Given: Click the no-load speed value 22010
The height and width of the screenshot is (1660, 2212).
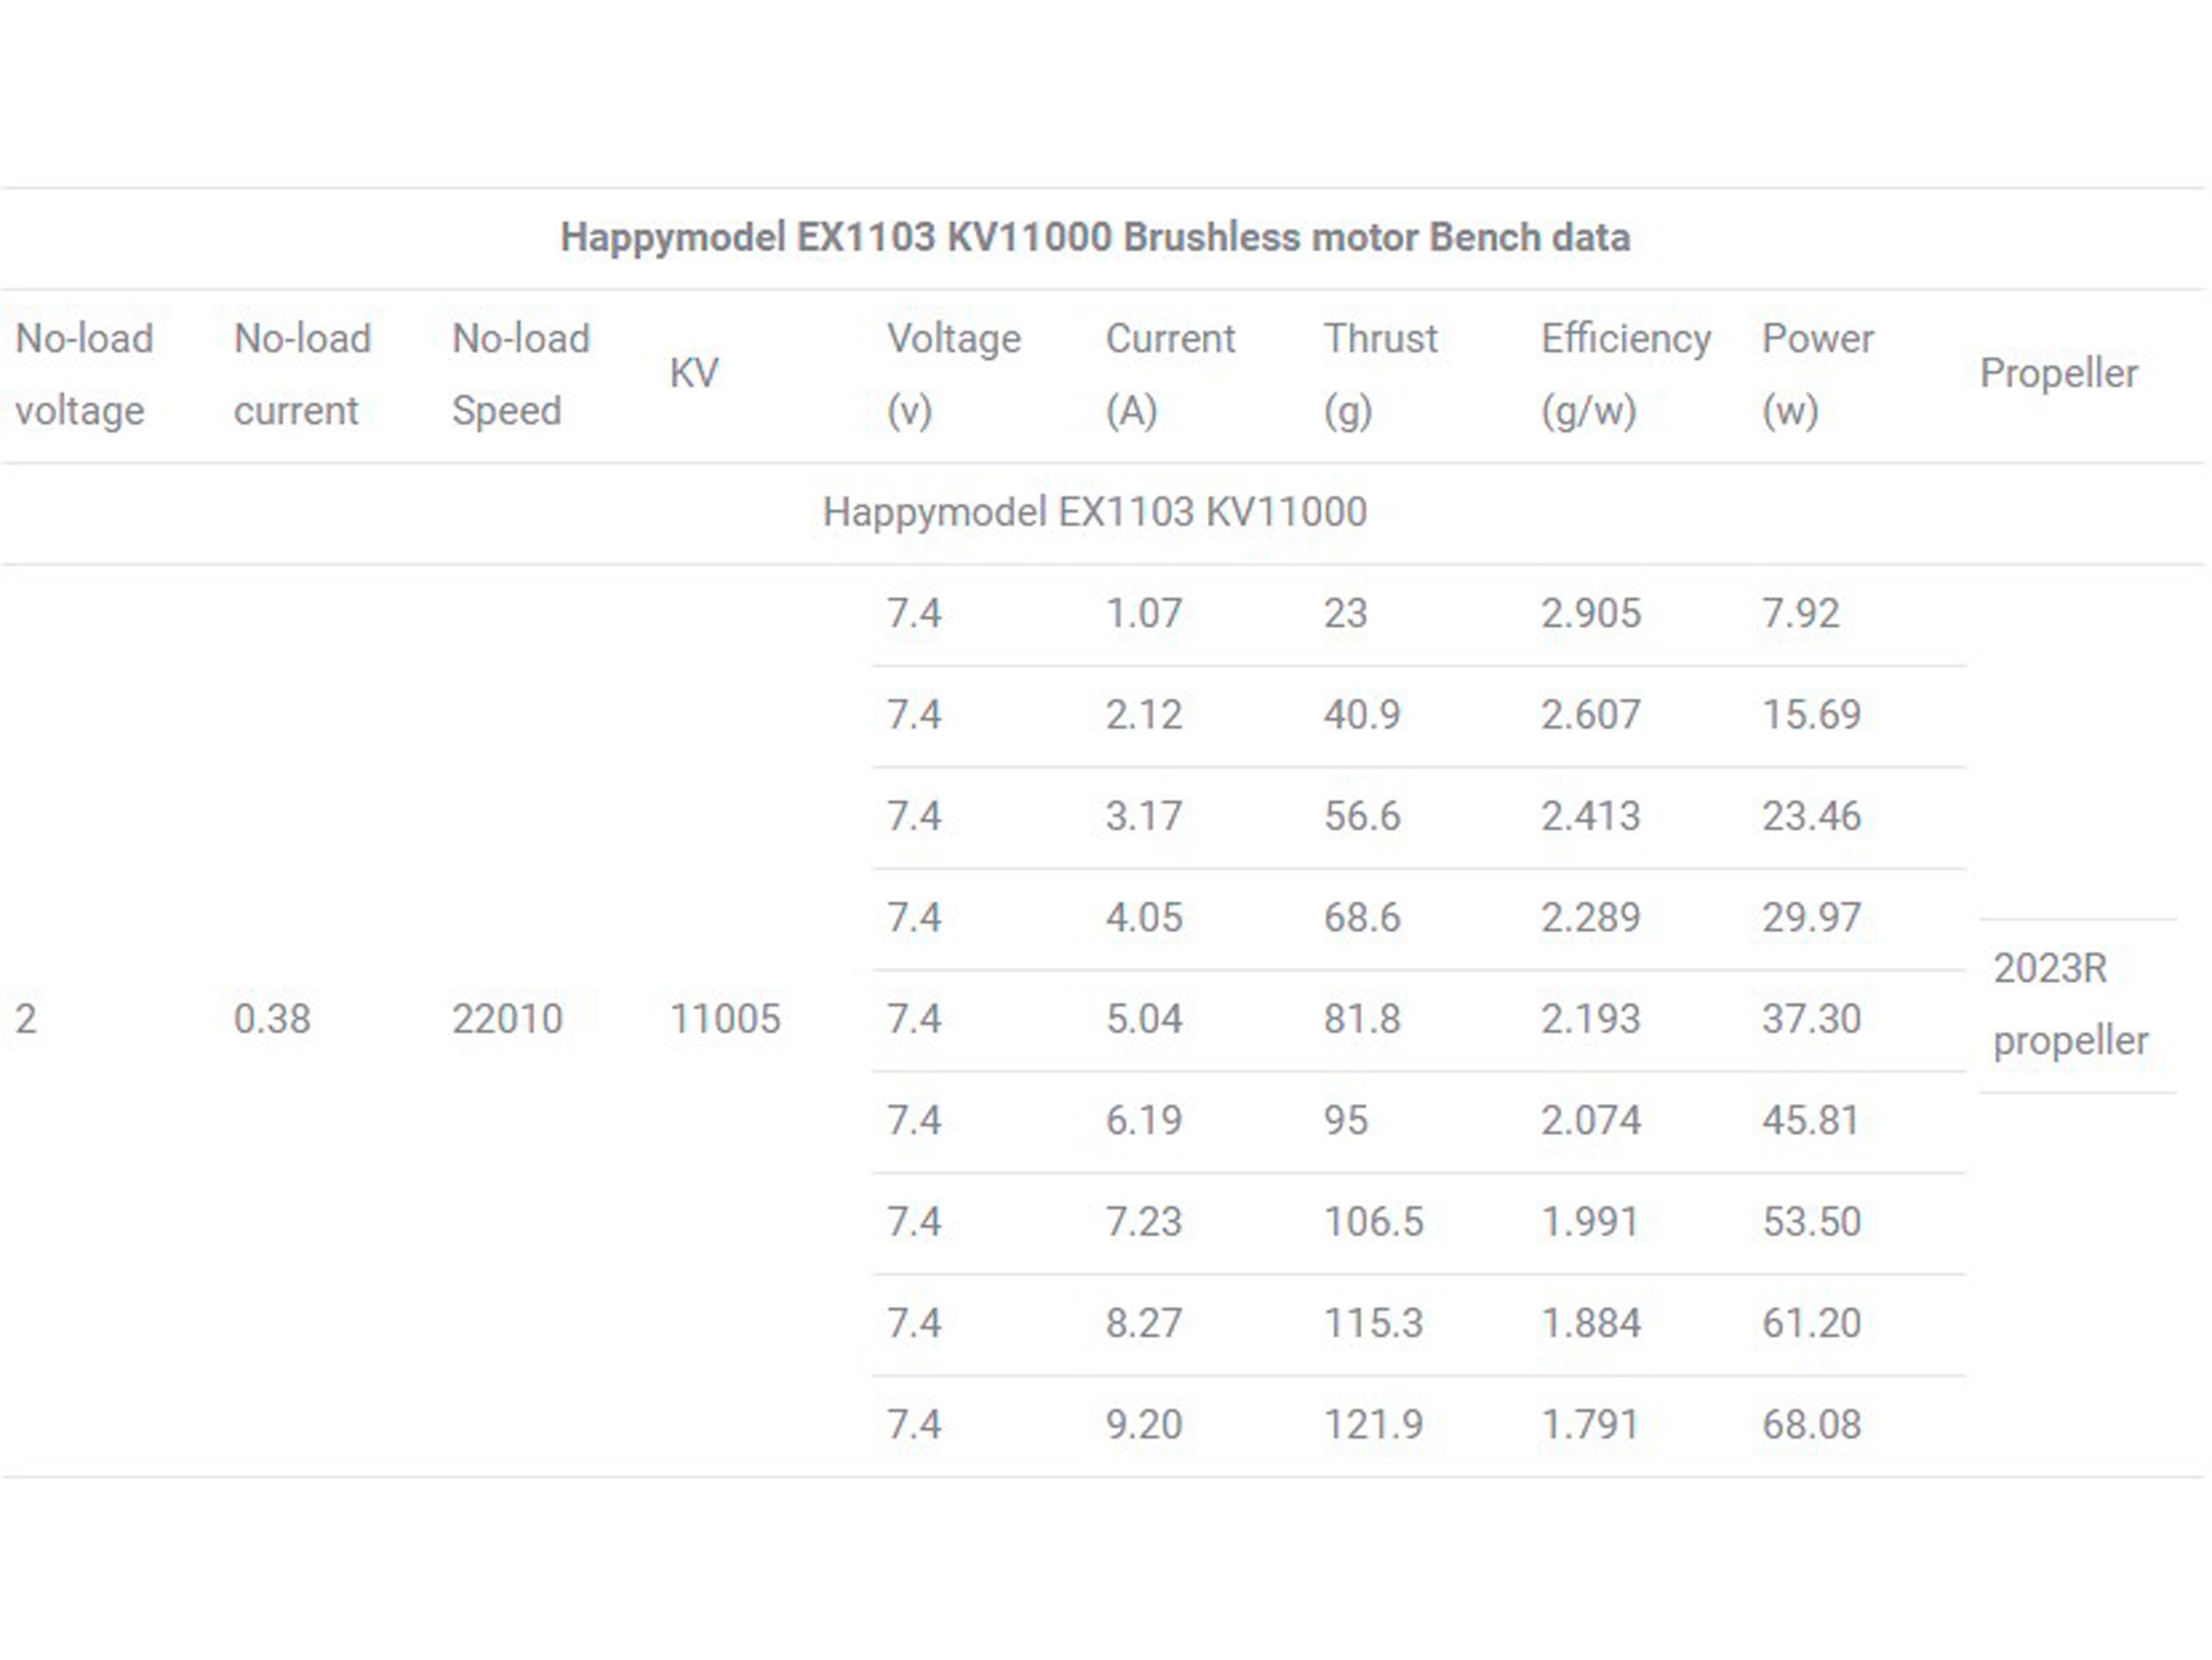Looking at the screenshot, I should coord(507,1019).
